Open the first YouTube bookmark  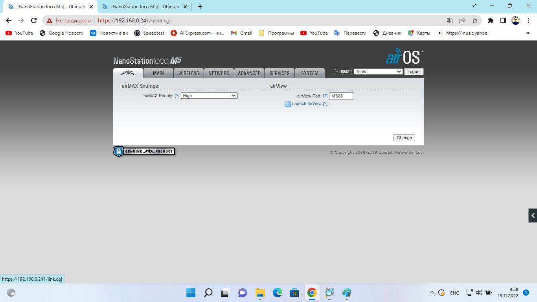(x=19, y=33)
